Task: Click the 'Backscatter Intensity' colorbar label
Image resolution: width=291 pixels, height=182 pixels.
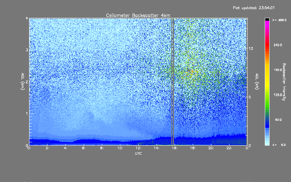Action: click(x=284, y=82)
